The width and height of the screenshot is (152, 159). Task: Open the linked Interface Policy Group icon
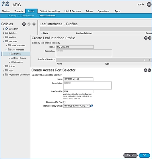(x=91, y=106)
